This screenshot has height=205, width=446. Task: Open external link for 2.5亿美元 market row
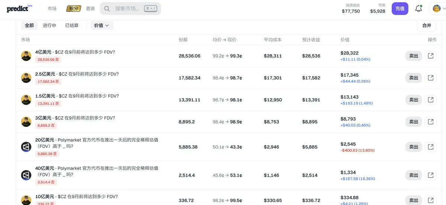431,78
